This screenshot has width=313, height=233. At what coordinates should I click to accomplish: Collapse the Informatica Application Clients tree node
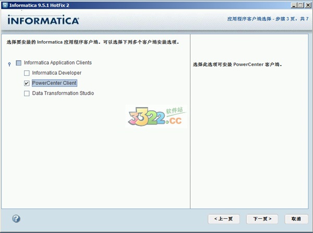[x=9, y=64]
